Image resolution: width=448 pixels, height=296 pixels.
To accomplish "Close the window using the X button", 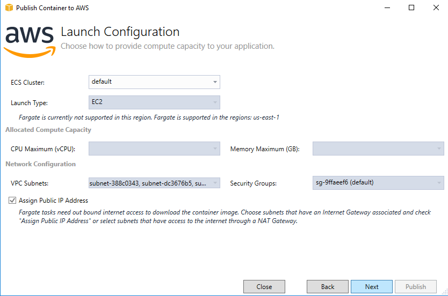I will pyautogui.click(x=436, y=8).
